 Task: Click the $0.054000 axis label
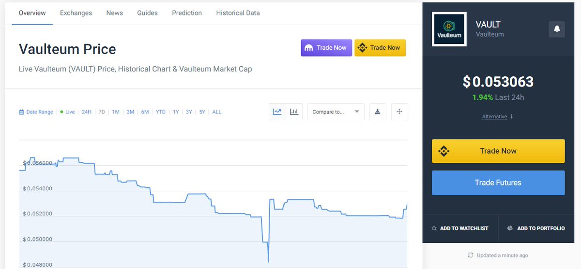point(37,189)
